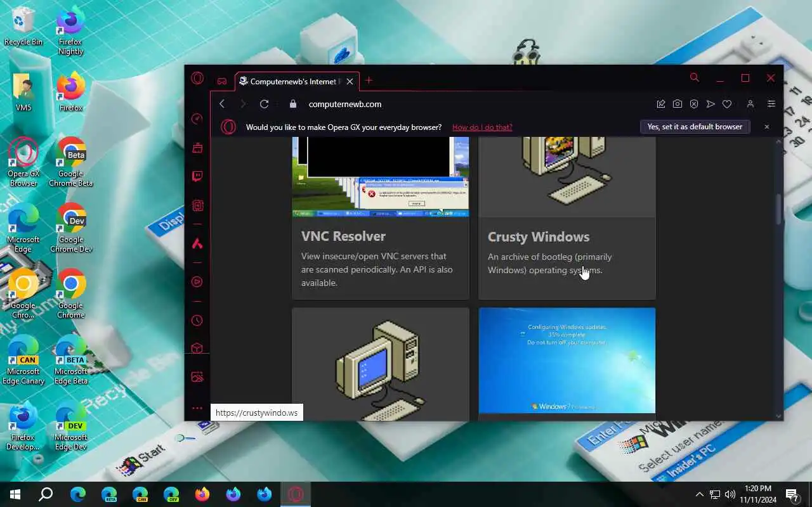Viewport: 812px width, 507px height.
Task: Select the VM5 desktop icon
Action: (x=23, y=93)
